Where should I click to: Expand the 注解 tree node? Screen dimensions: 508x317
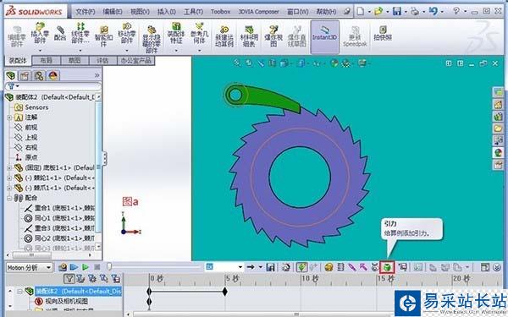(x=9, y=118)
